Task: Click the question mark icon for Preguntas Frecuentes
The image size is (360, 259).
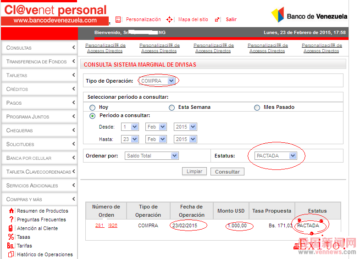Action: (11, 219)
